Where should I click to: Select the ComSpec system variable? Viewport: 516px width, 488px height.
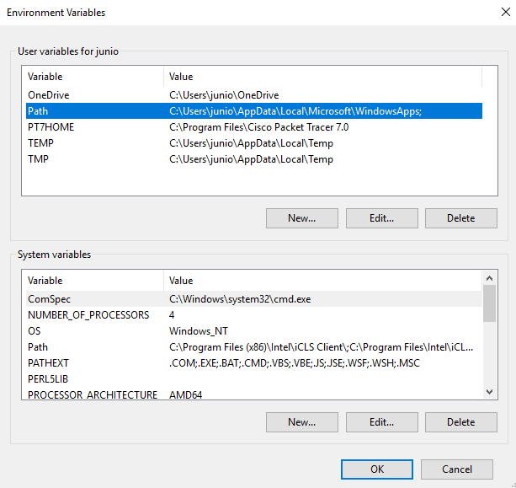tap(254, 299)
